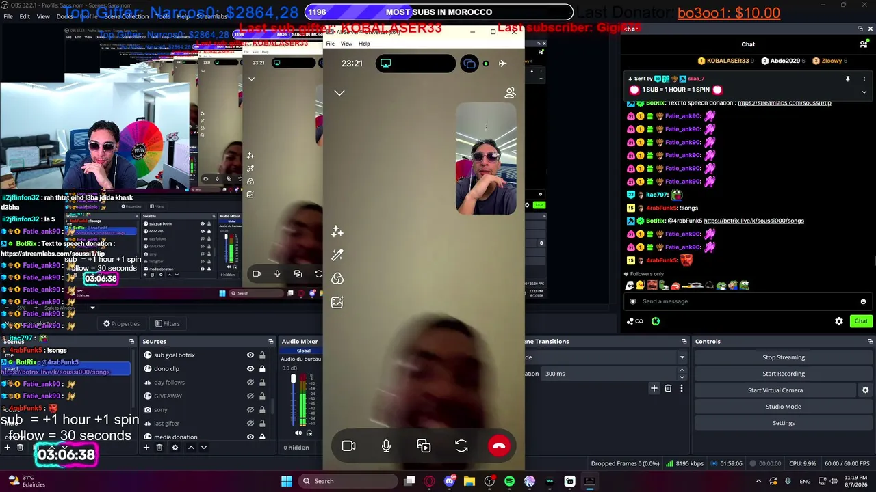
Task: Open the magic wand effects tool
Action: pyautogui.click(x=337, y=255)
